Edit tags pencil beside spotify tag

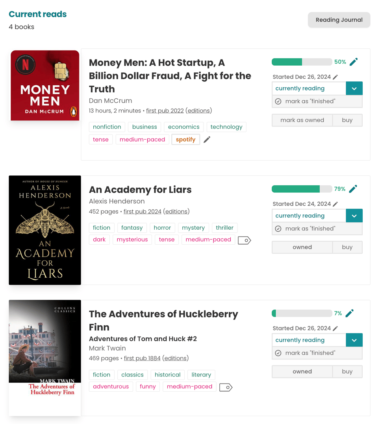(x=207, y=139)
